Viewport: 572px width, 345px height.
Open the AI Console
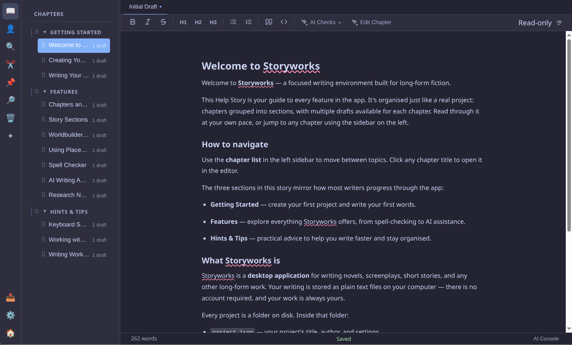pyautogui.click(x=546, y=339)
